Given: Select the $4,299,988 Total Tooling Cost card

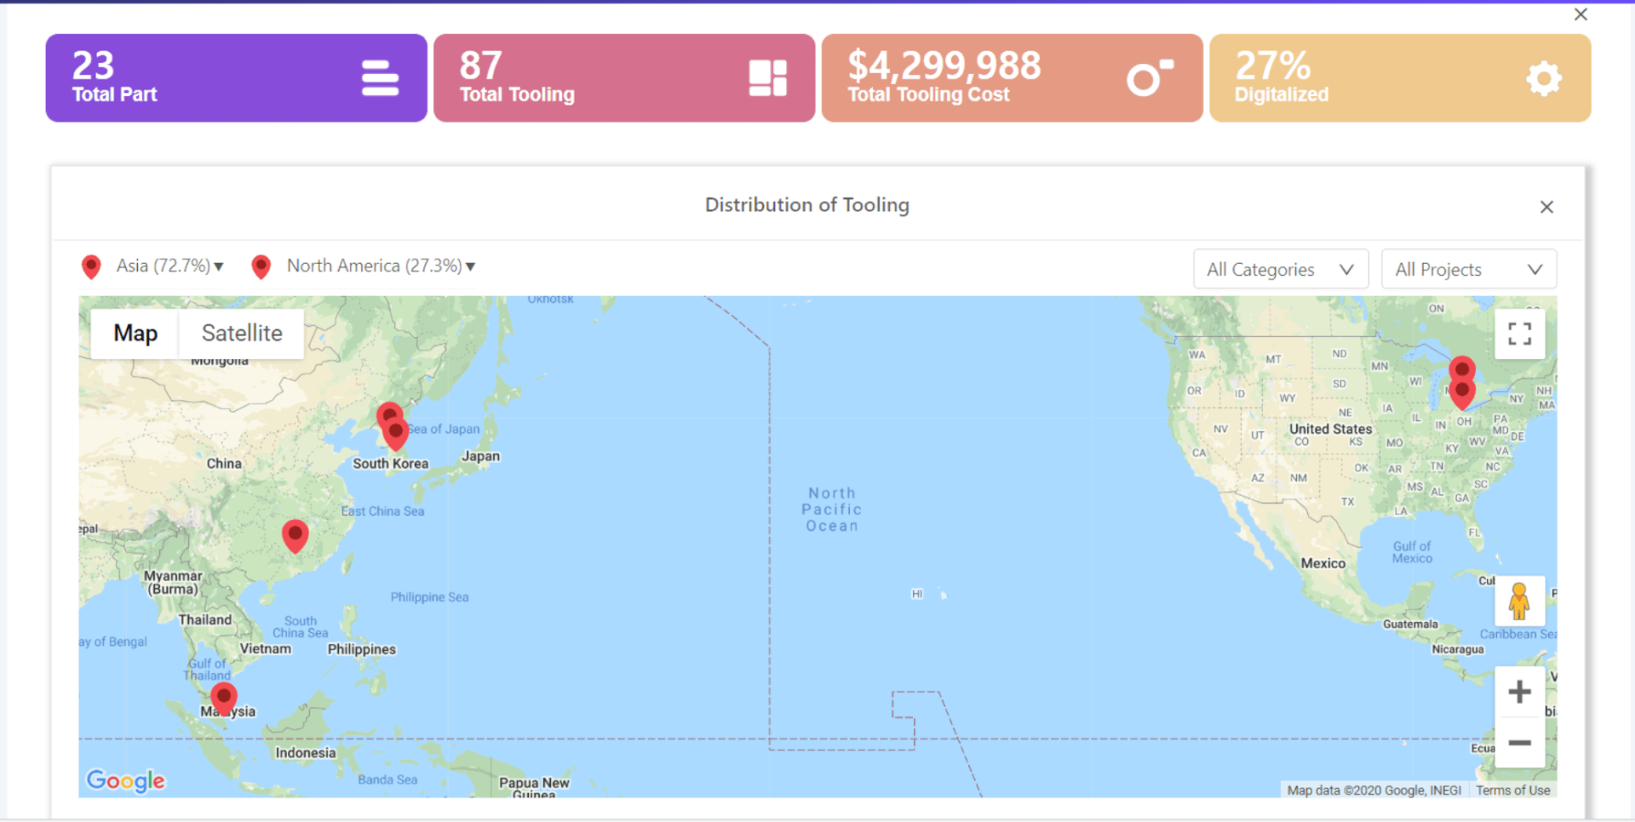Looking at the screenshot, I should click(1012, 78).
